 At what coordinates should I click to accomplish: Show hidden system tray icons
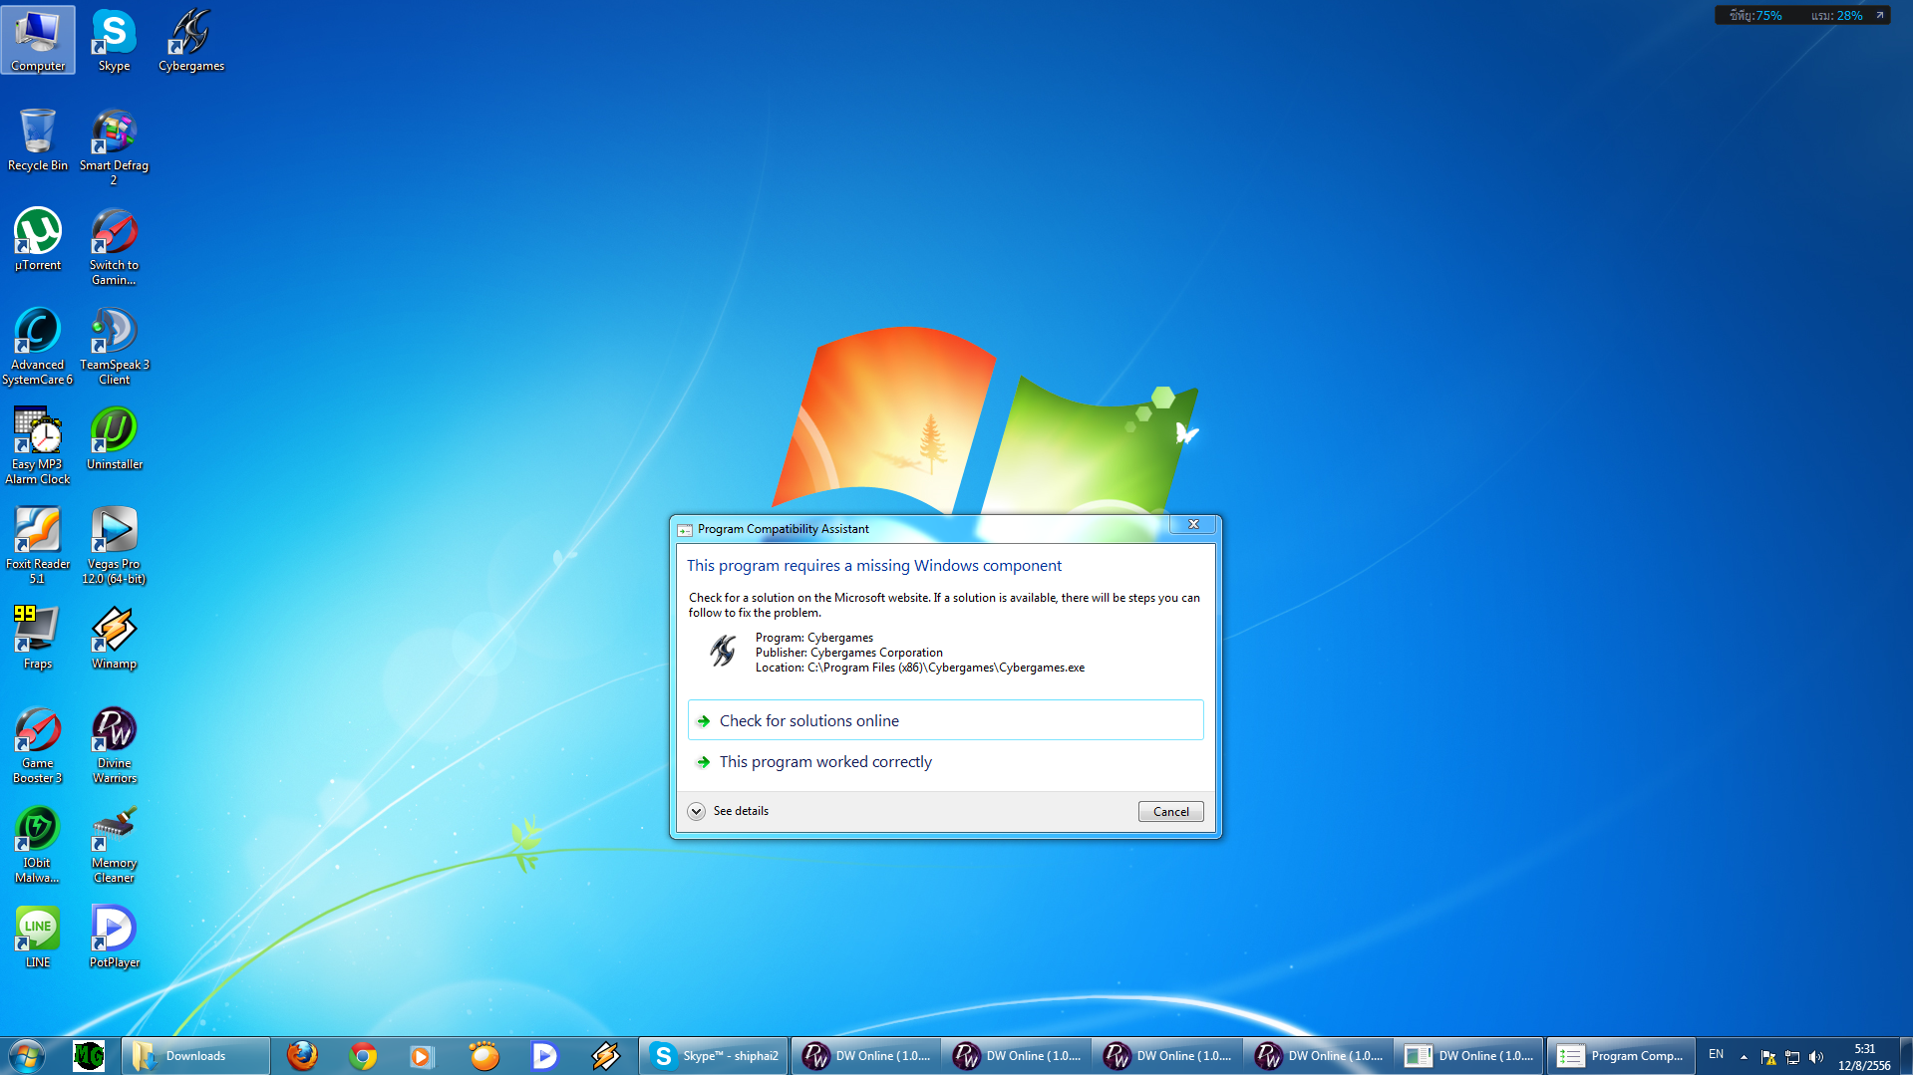point(1744,1056)
